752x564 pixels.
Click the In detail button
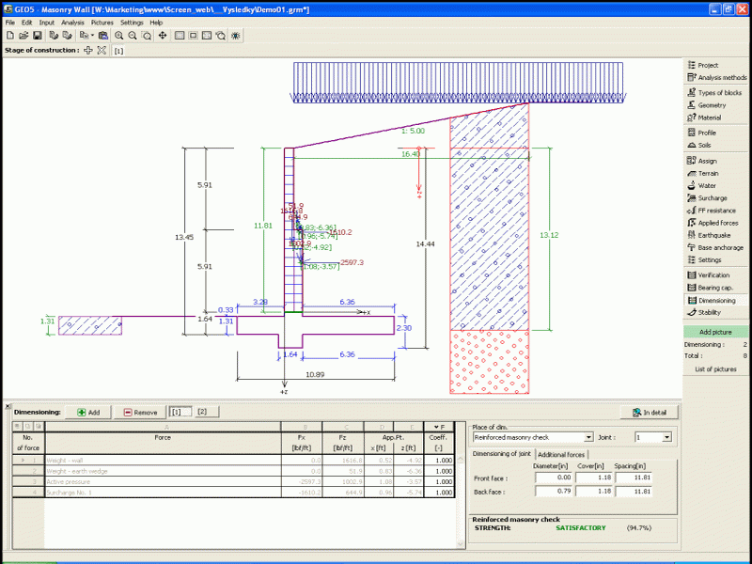pyautogui.click(x=649, y=412)
